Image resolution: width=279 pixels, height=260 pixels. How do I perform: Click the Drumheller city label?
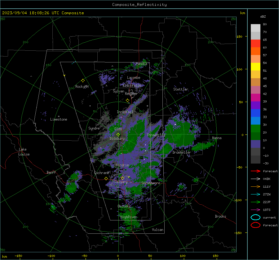coord(182,152)
